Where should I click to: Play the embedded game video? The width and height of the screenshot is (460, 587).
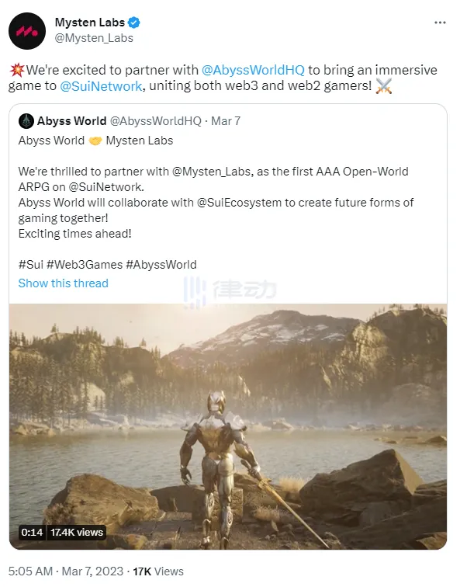coord(228,426)
